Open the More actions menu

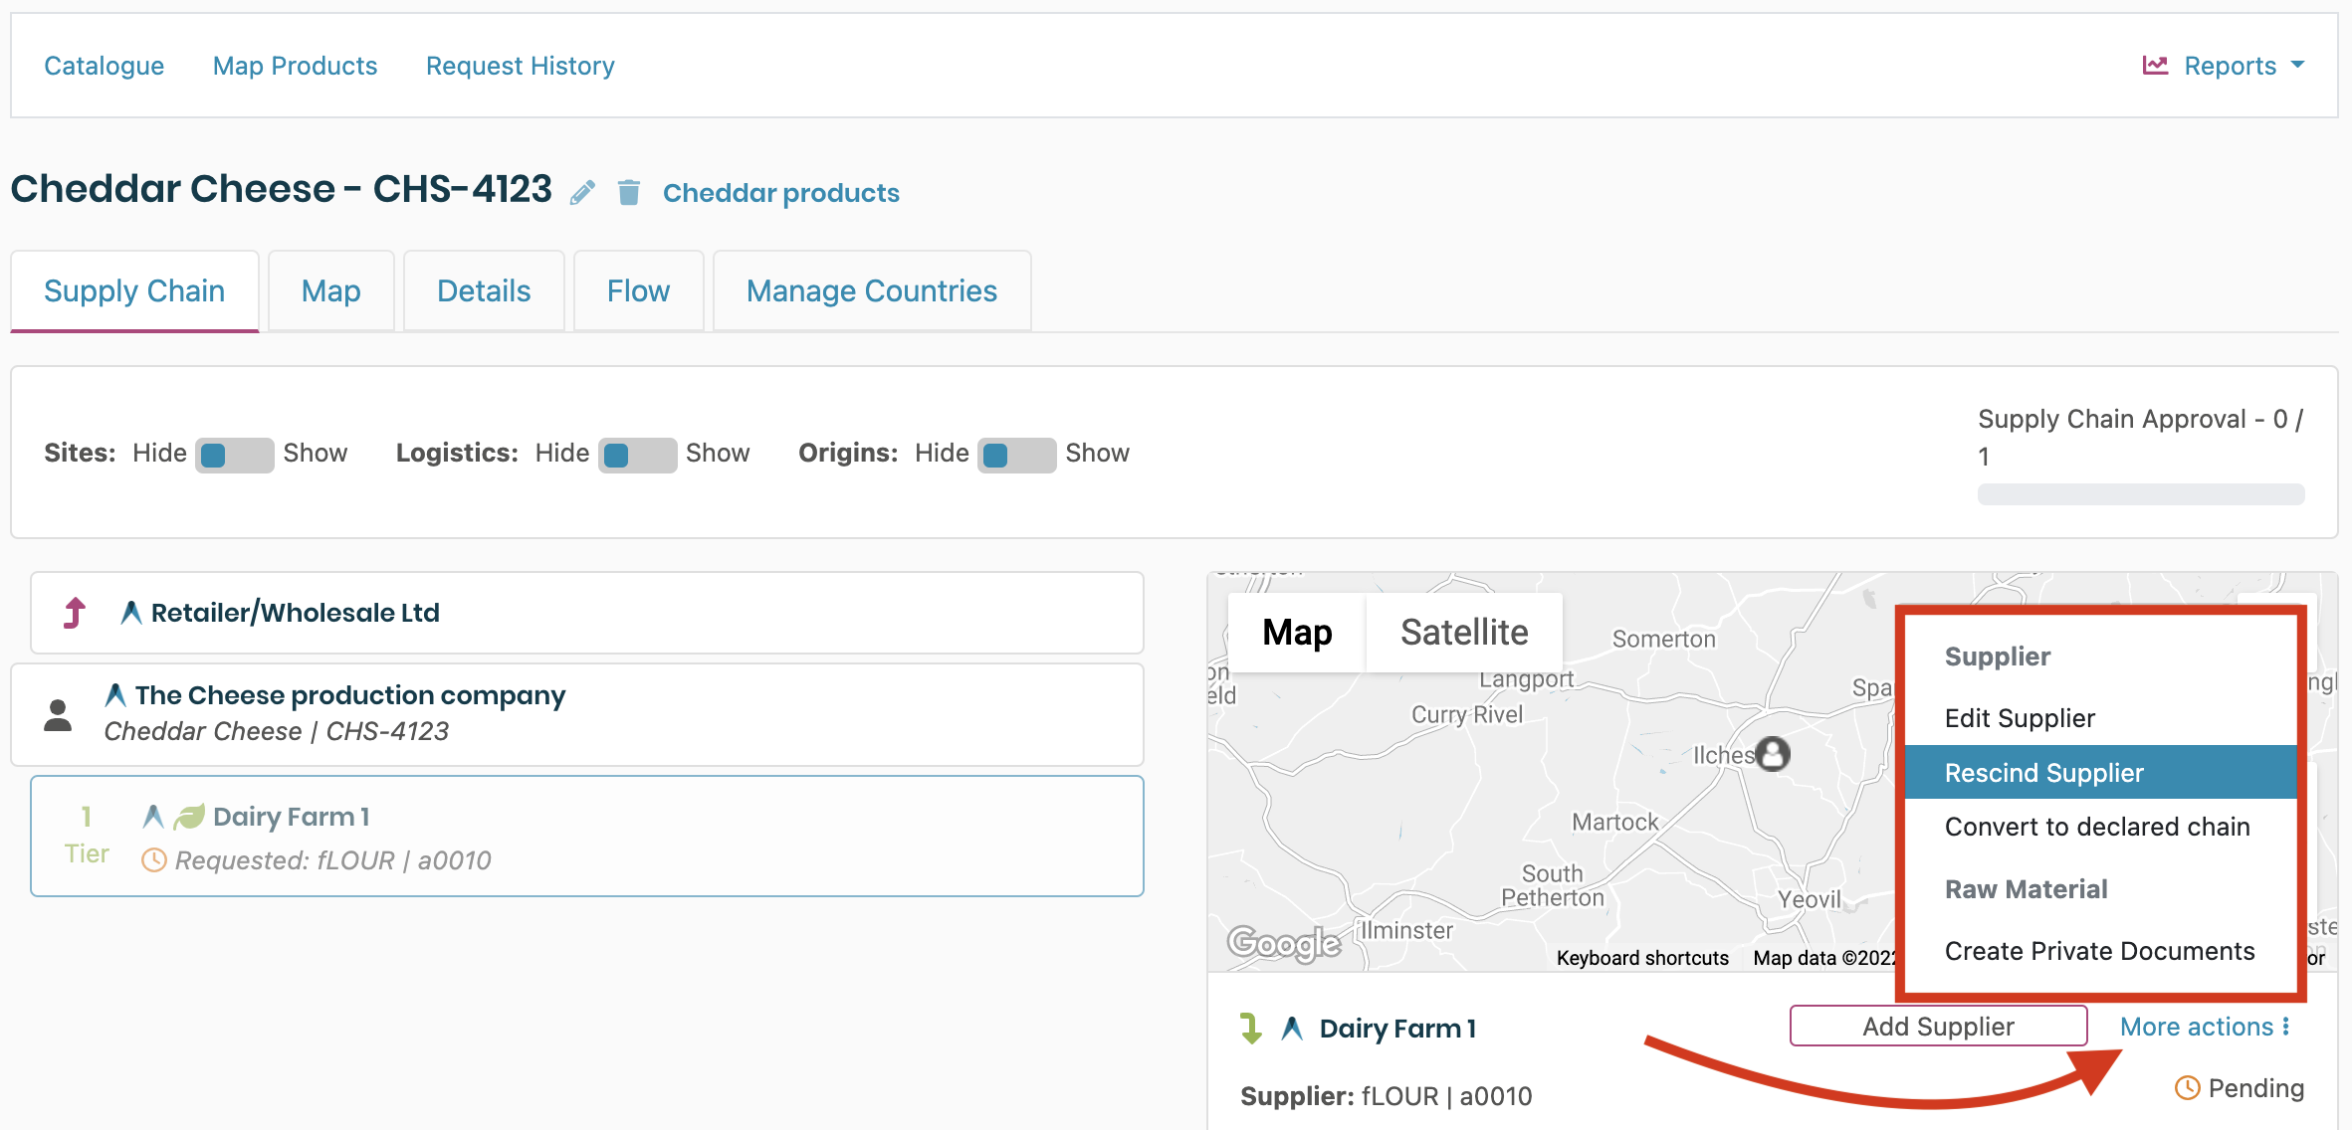click(x=2204, y=1027)
